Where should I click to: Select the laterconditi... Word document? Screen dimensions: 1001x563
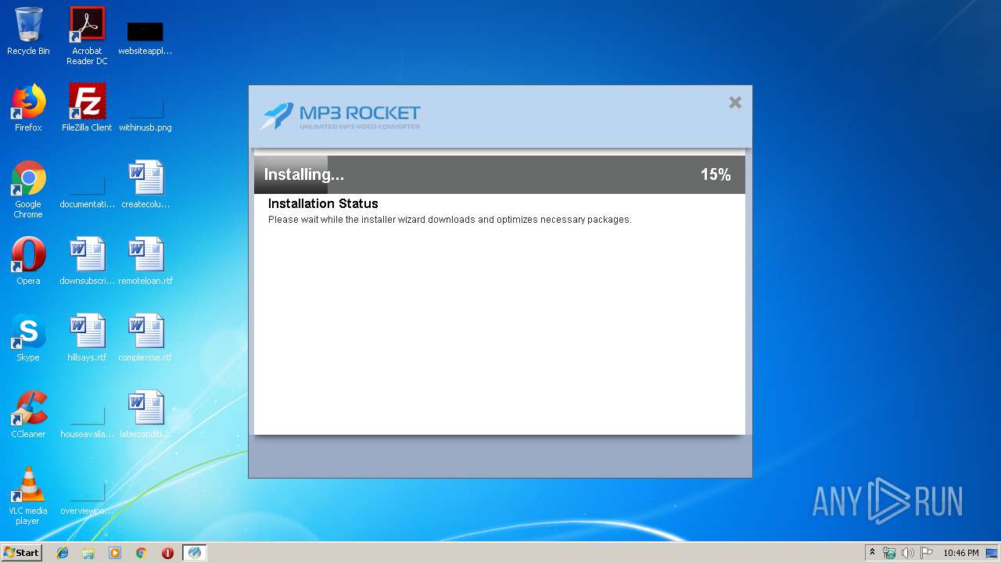click(x=145, y=414)
